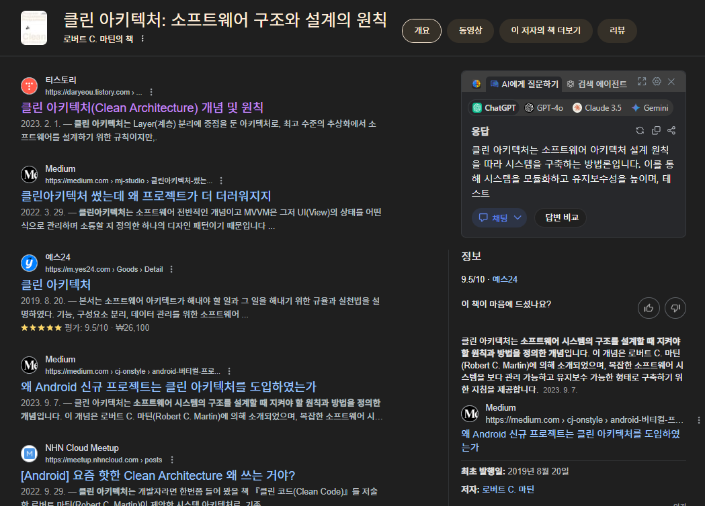Image resolution: width=705 pixels, height=506 pixels.
Task: Click thumbs down for this book
Action: pyautogui.click(x=675, y=308)
